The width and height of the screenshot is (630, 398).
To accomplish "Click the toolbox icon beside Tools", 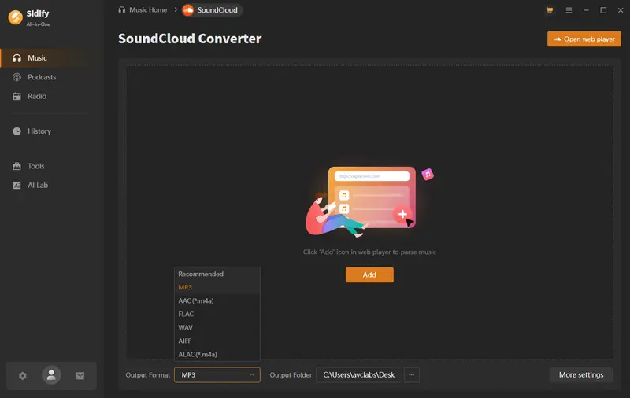I will pyautogui.click(x=17, y=166).
